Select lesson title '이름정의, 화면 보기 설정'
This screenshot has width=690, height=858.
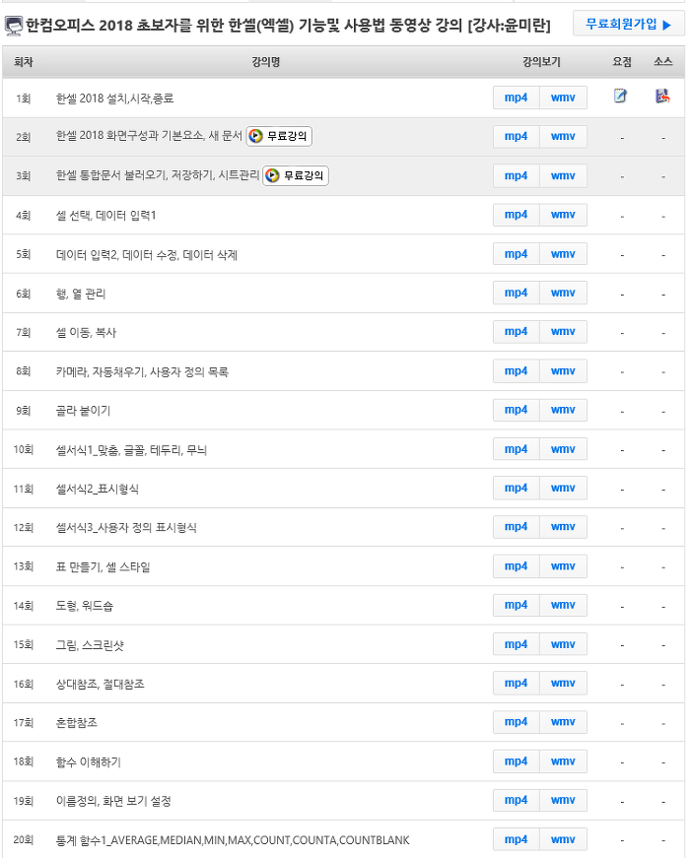(114, 802)
